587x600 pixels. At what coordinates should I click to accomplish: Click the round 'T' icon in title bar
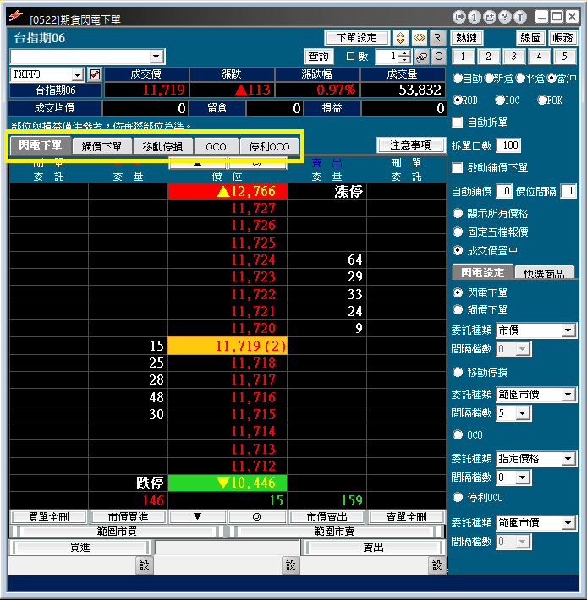(x=520, y=17)
